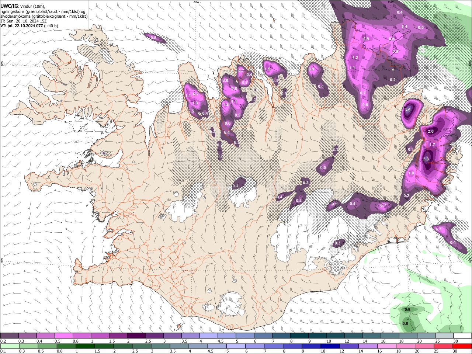
Task: Click the 1.7 snowfall value on map
Action: (433, 145)
